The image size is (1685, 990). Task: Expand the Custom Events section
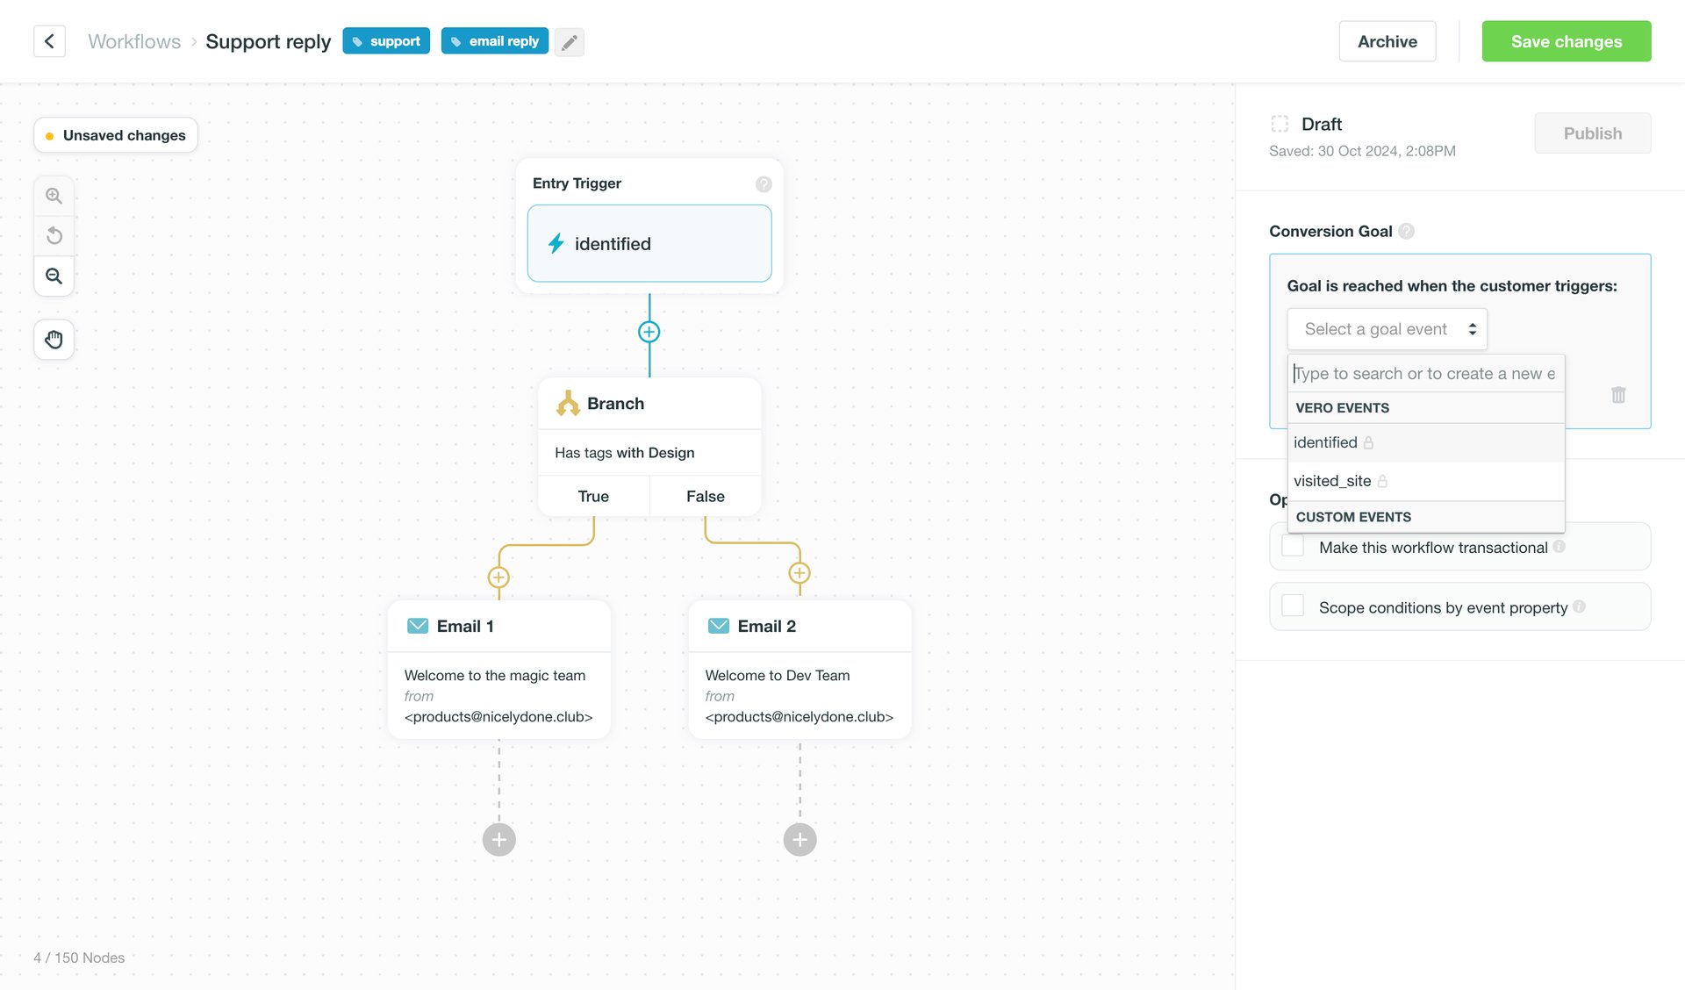pos(1352,517)
